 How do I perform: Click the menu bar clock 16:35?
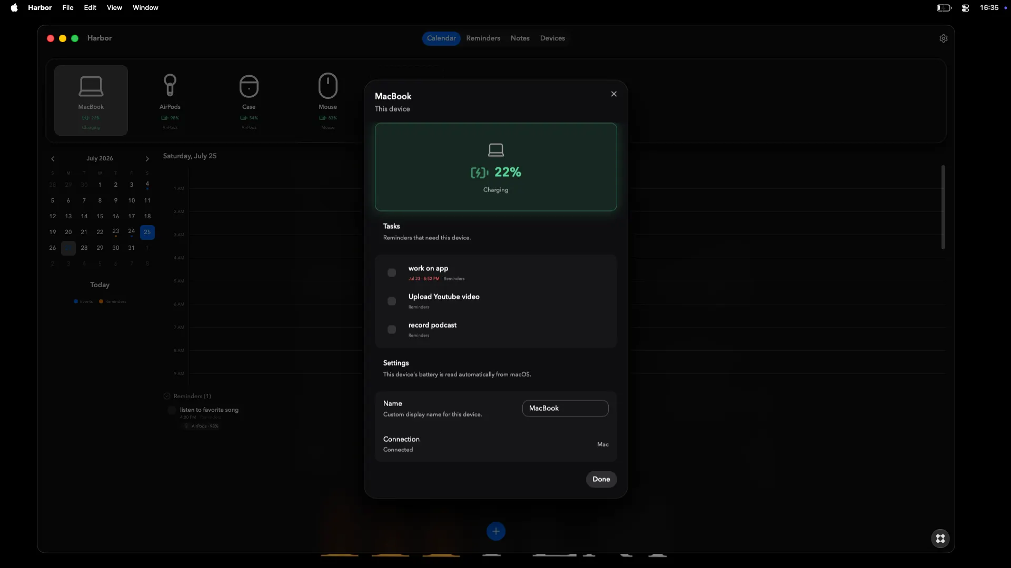coord(989,8)
